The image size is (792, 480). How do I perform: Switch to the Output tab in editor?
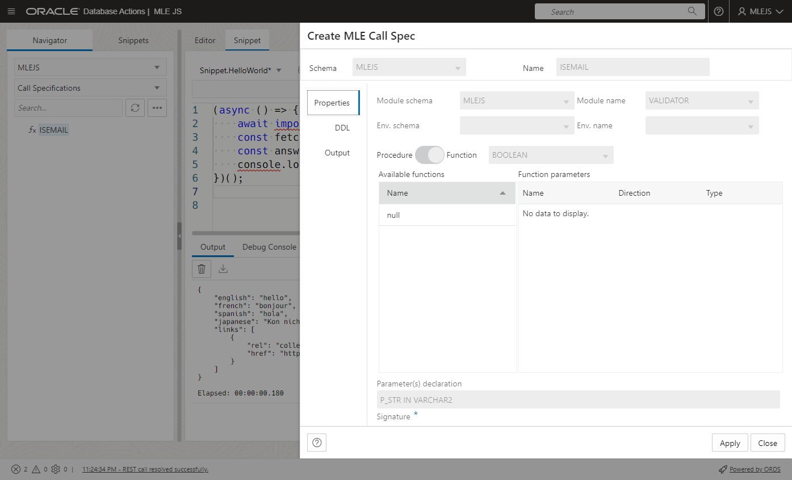213,247
